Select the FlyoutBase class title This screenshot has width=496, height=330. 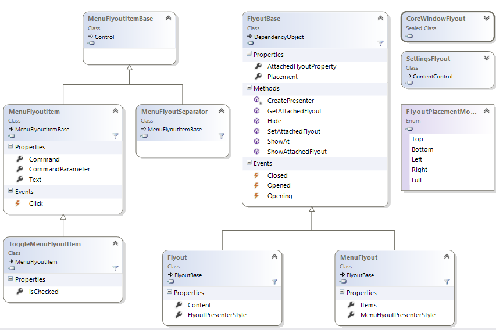(x=263, y=19)
